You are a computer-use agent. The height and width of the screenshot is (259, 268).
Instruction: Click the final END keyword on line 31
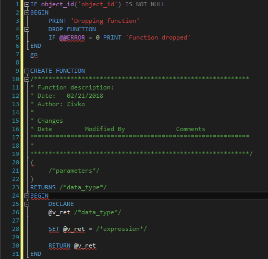35,254
